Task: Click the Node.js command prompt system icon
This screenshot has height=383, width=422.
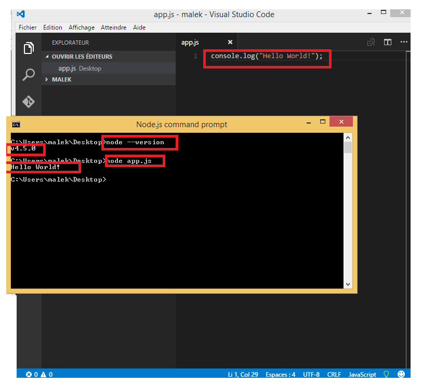Action: click(16, 125)
